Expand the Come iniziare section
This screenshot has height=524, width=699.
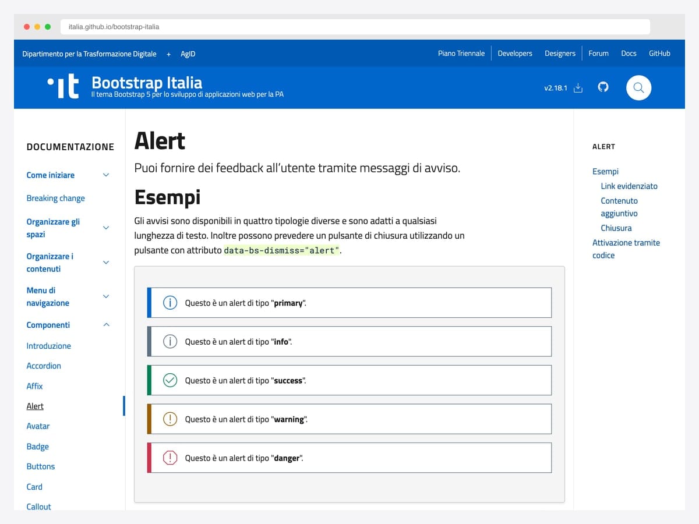pyautogui.click(x=106, y=175)
